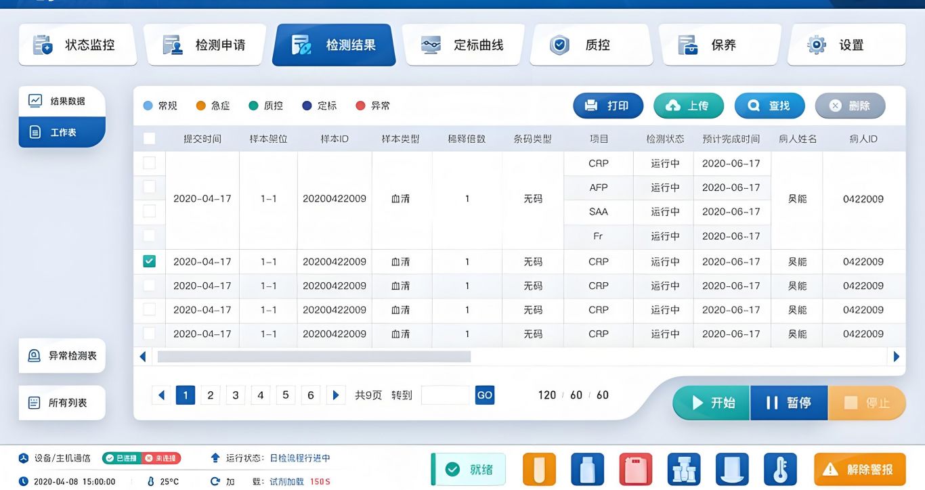Go to the next page arrow
This screenshot has width=925, height=490.
pyautogui.click(x=336, y=395)
